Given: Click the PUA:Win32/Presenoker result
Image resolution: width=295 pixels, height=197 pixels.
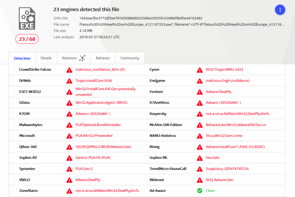Looking at the screenshot, I should (94, 135).
